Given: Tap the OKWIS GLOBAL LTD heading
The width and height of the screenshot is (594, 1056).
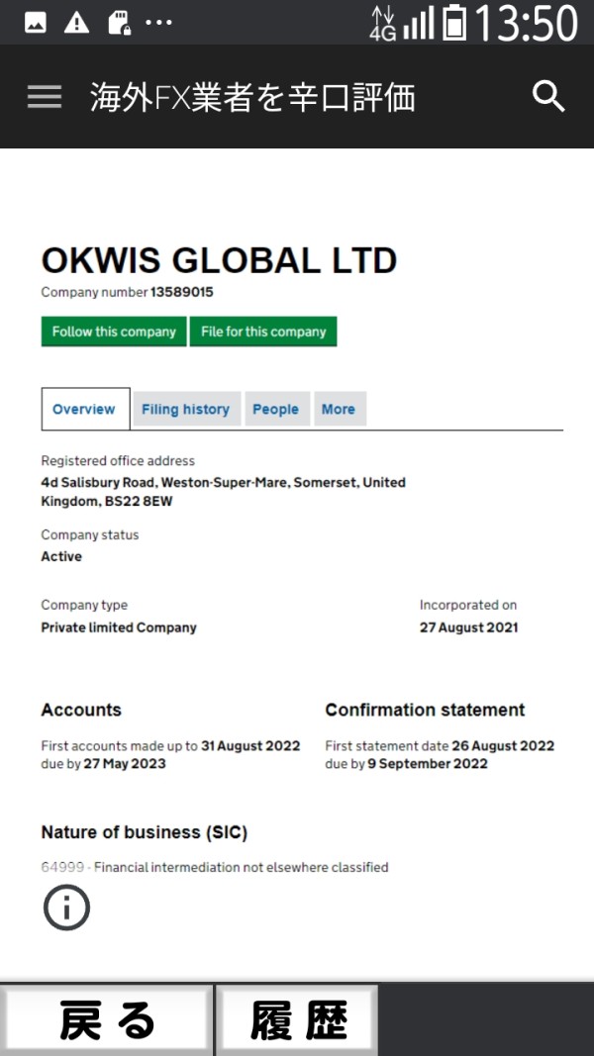Looking at the screenshot, I should [219, 260].
